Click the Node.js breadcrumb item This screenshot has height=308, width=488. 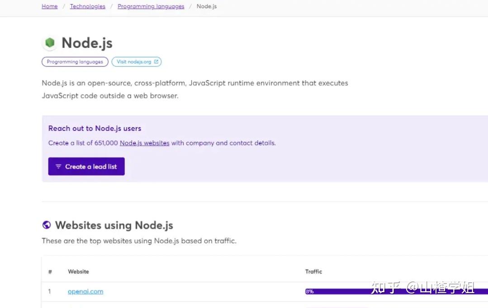click(207, 6)
